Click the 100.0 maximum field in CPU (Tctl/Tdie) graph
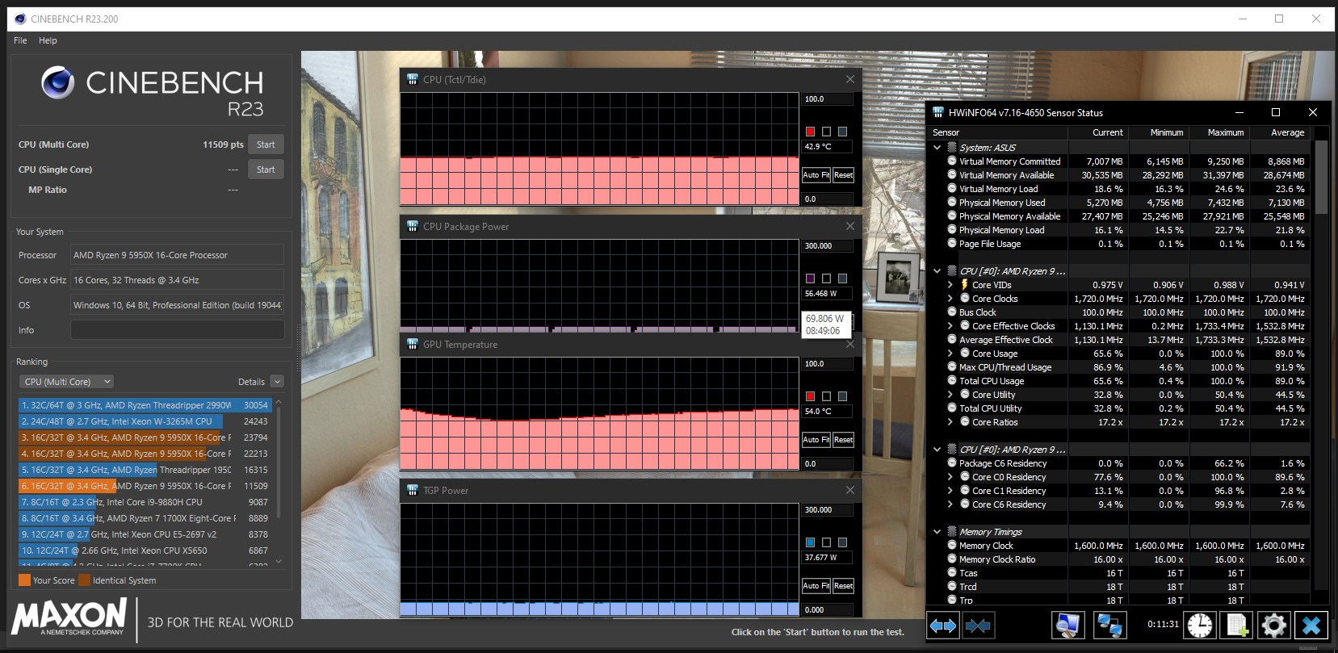 tap(828, 99)
